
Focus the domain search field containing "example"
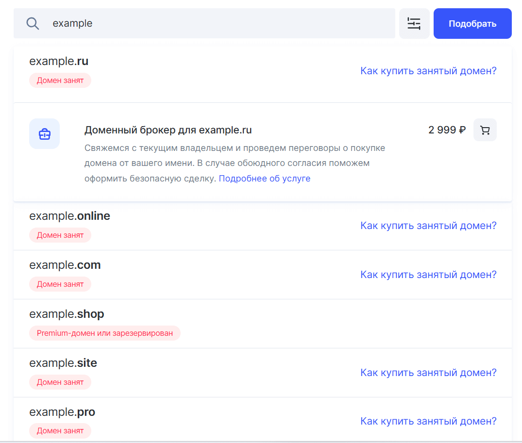coord(219,23)
